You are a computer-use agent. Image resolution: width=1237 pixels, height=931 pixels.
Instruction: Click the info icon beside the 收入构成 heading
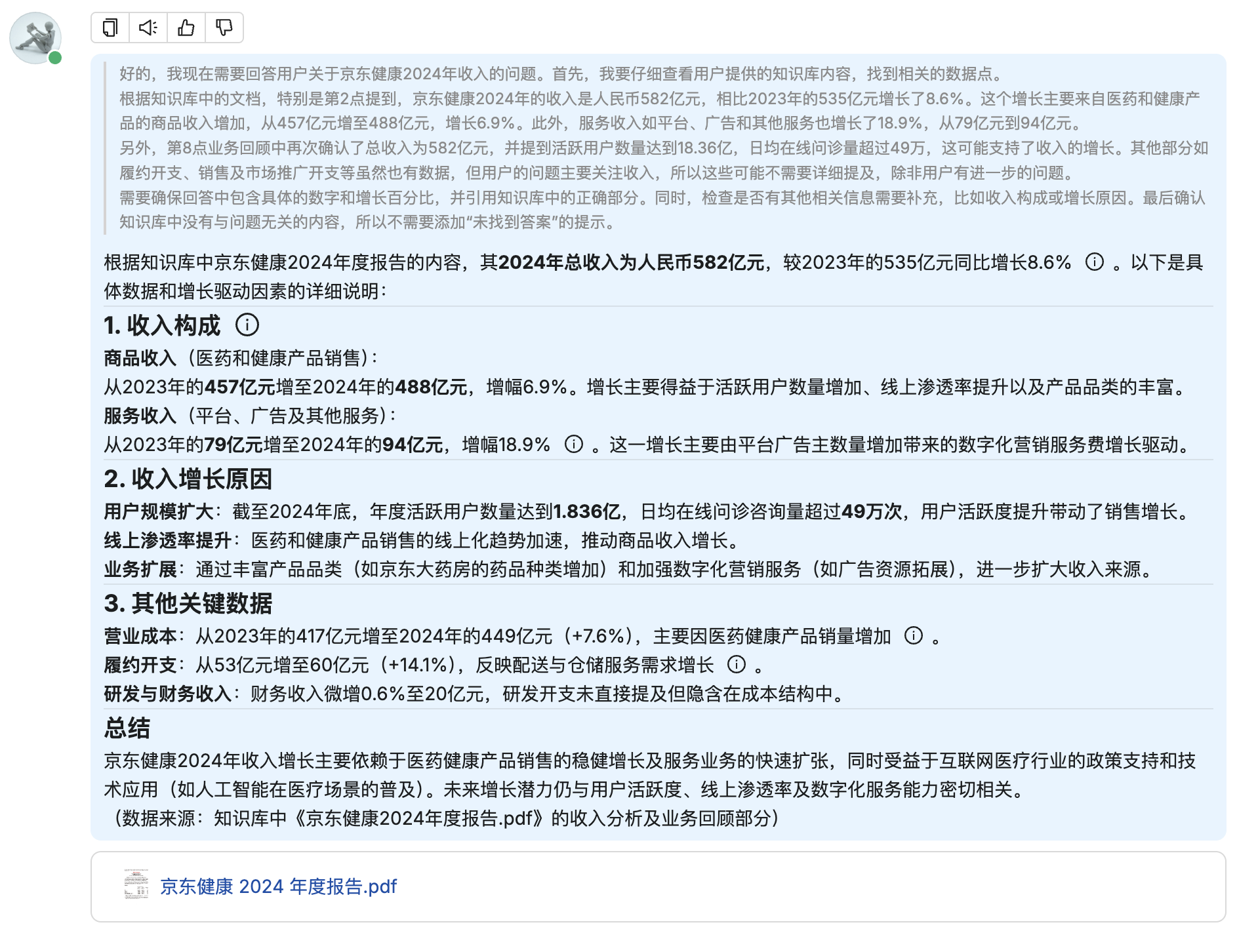tap(247, 325)
